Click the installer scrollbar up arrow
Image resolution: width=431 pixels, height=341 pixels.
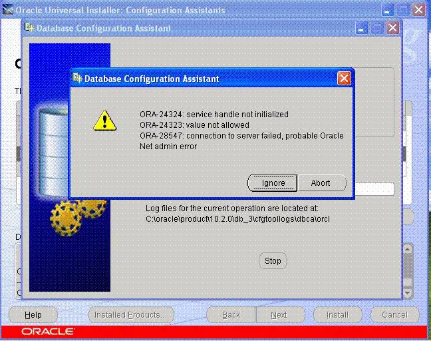[x=408, y=249]
